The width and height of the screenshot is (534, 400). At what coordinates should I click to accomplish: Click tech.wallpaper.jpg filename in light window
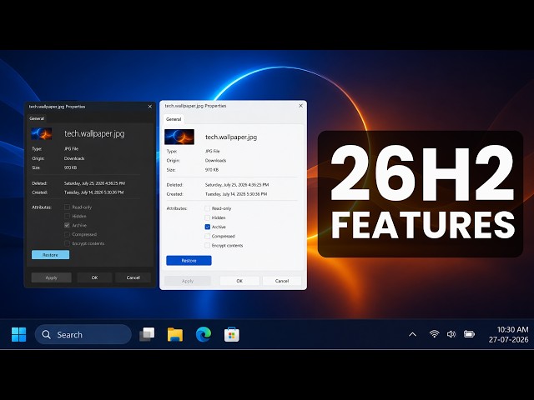coord(231,137)
